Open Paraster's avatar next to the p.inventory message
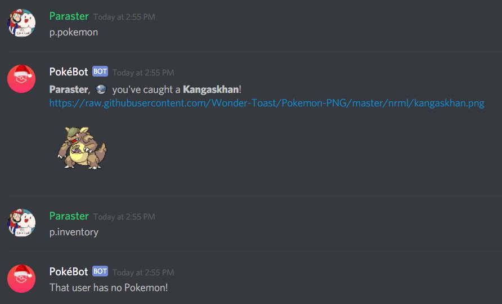 (x=21, y=222)
